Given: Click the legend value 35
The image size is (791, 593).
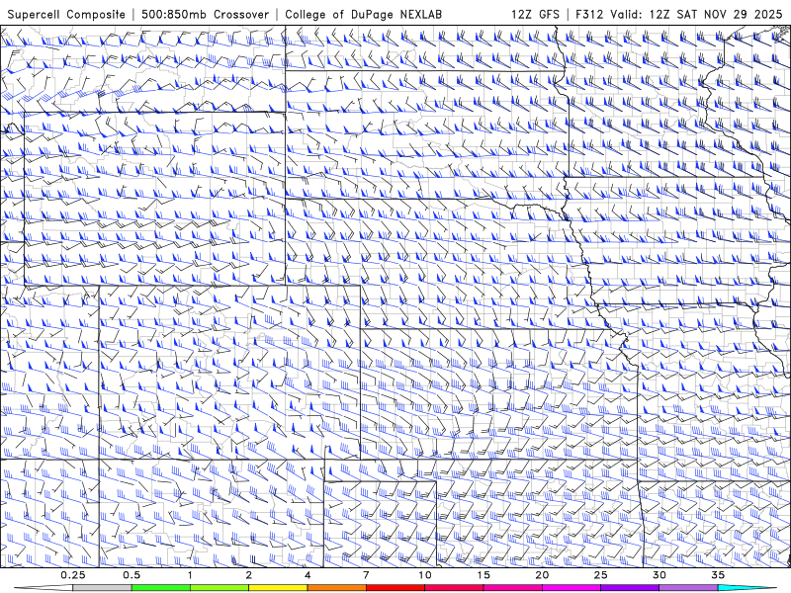Looking at the screenshot, I should pyautogui.click(x=718, y=575).
